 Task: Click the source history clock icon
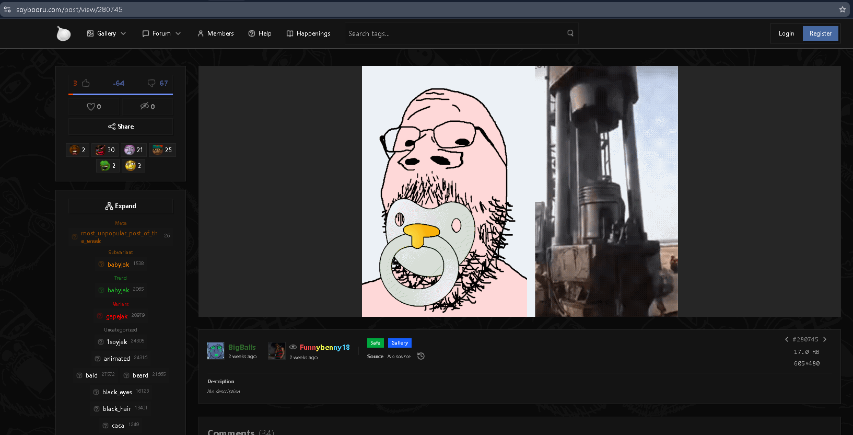tap(421, 356)
